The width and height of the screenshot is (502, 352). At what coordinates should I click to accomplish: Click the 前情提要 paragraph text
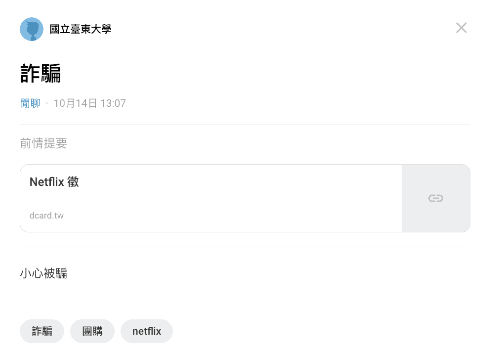tap(43, 143)
